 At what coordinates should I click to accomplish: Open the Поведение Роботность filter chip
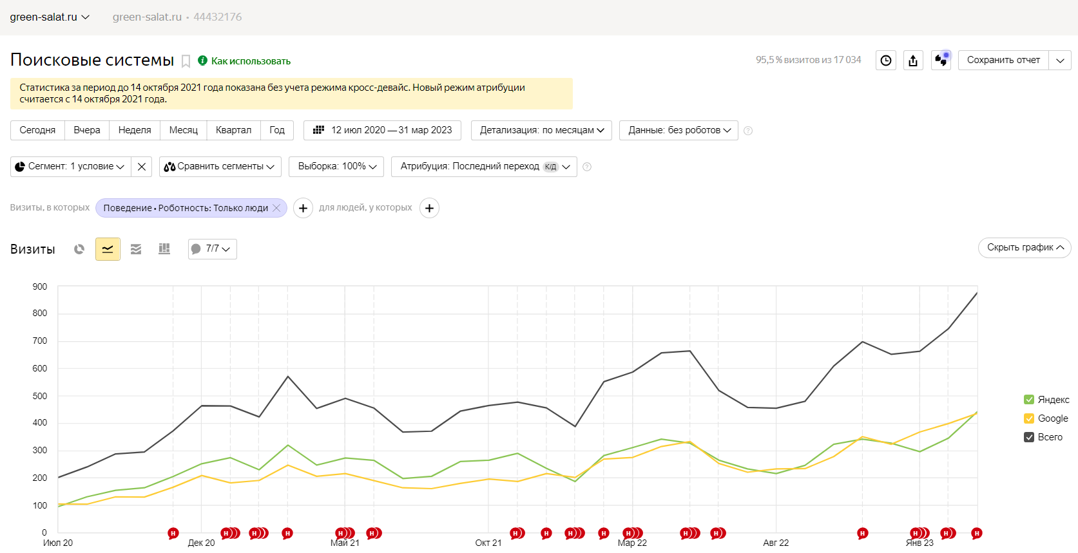186,208
